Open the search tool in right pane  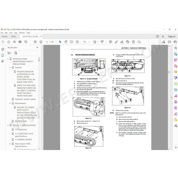click(176, 48)
